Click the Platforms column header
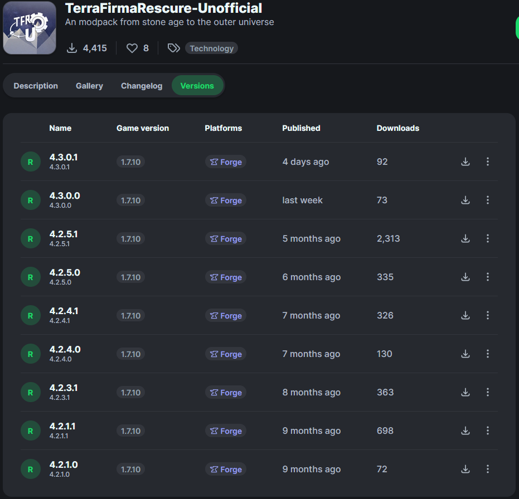Image resolution: width=519 pixels, height=499 pixels. pos(224,128)
